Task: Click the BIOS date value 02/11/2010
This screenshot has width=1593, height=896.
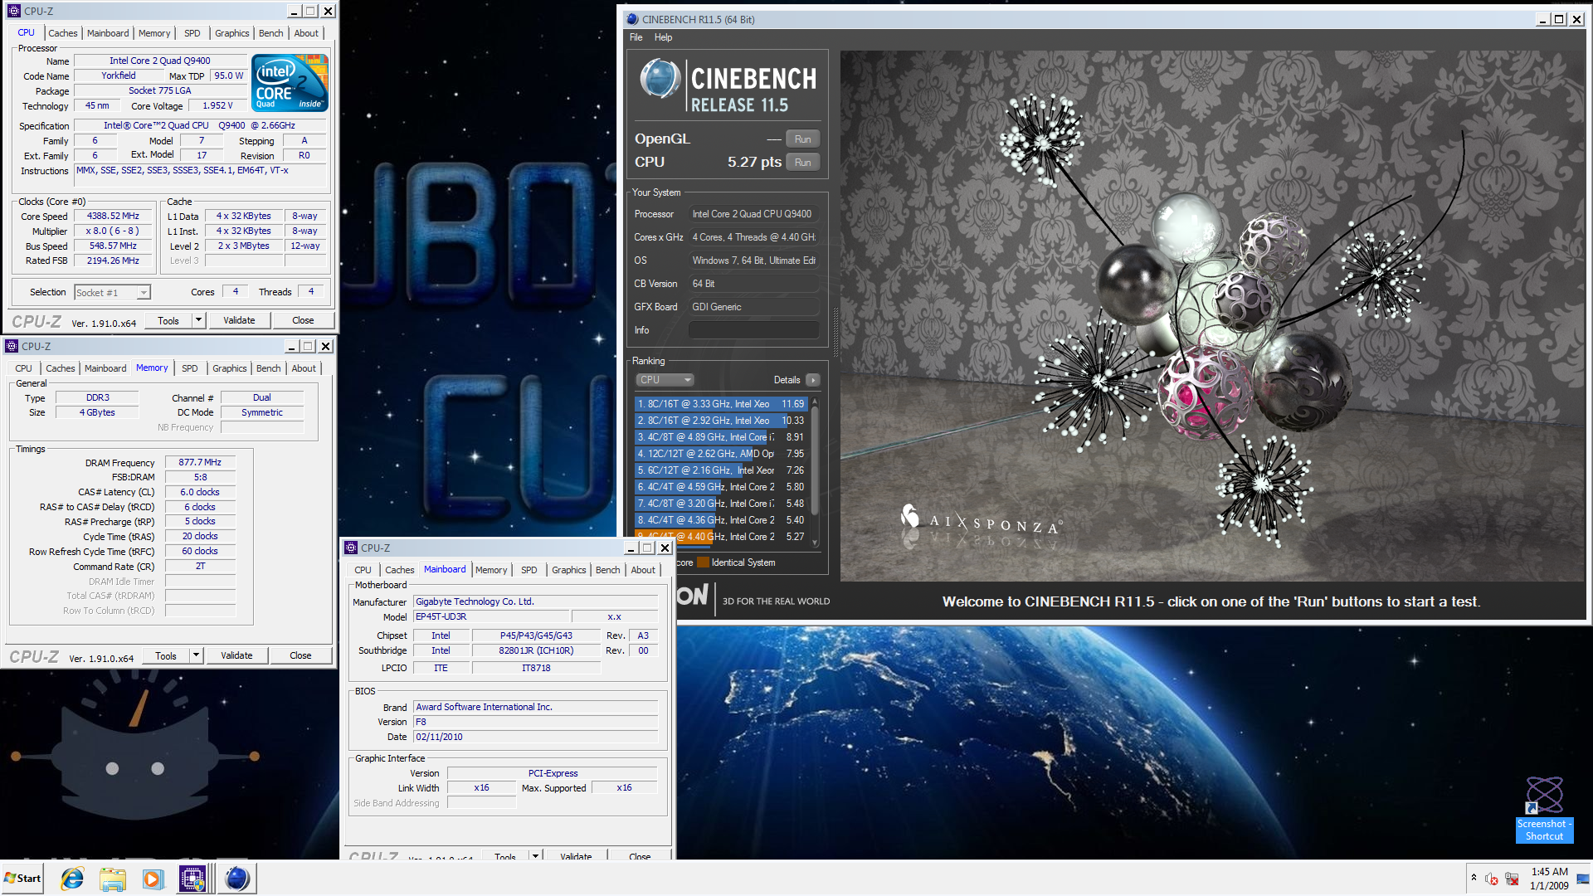Action: point(535,737)
